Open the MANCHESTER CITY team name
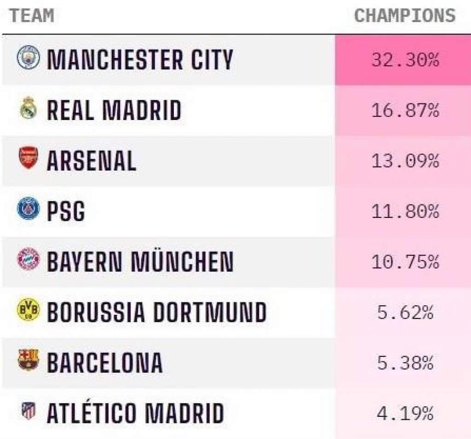This screenshot has height=439, width=471. click(x=140, y=59)
